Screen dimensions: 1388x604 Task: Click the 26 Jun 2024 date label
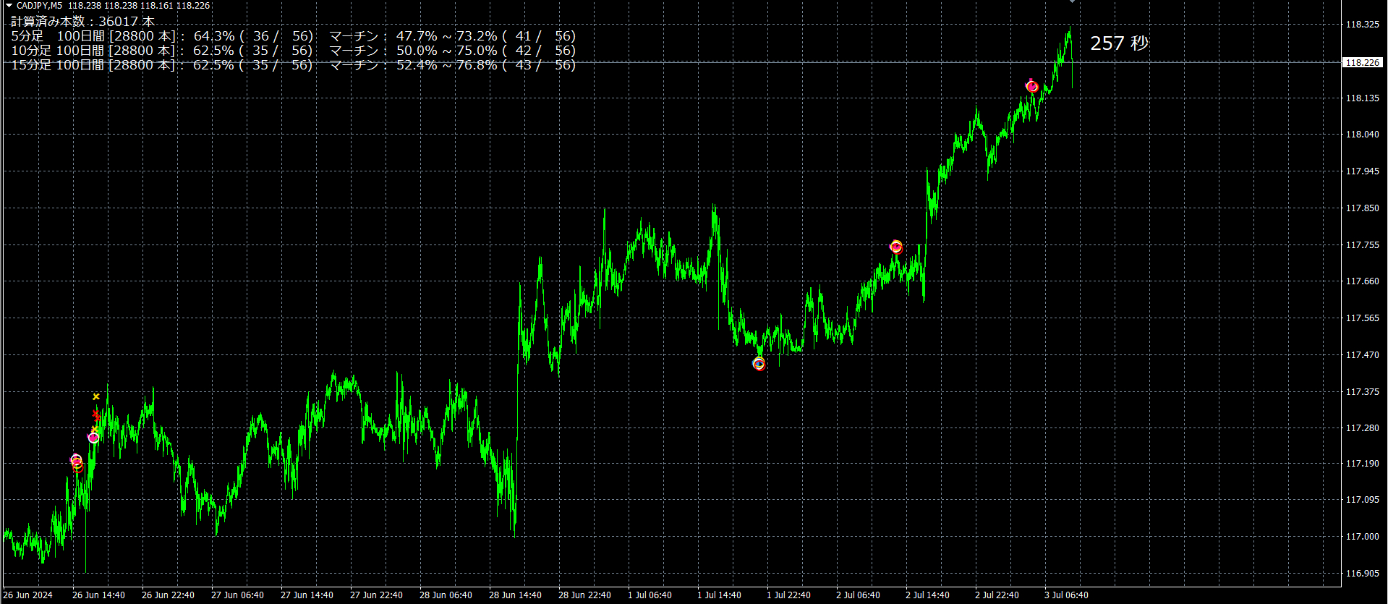[x=28, y=595]
